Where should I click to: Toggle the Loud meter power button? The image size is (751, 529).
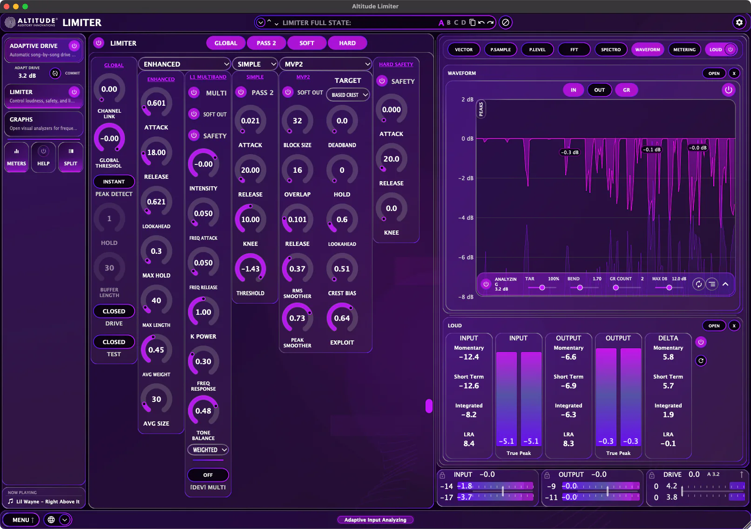[x=701, y=342]
